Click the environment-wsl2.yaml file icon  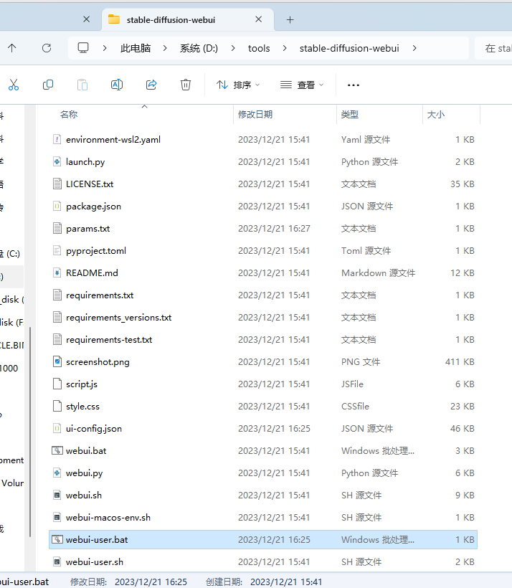(57, 140)
